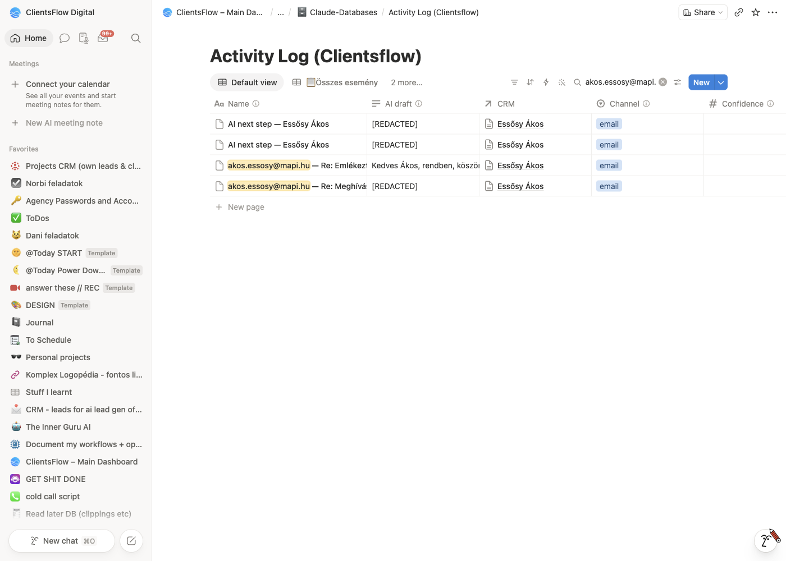Image resolution: width=786 pixels, height=561 pixels.
Task: Click the Activity Log (Clientsflow) page title
Action: click(x=316, y=56)
